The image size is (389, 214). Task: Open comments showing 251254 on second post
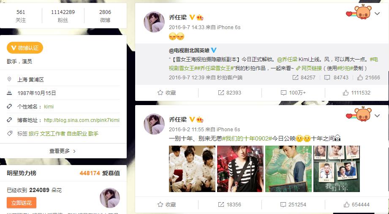tap(293, 205)
